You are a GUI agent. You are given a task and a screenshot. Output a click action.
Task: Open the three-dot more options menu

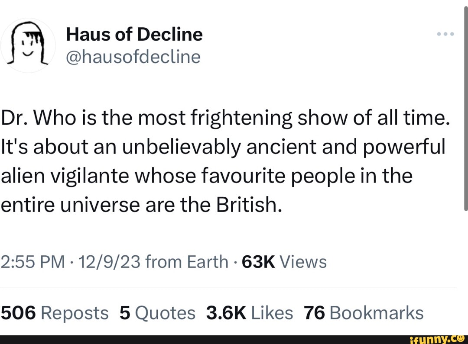click(x=445, y=34)
